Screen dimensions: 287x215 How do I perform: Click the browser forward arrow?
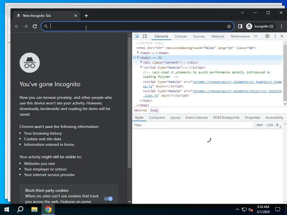[26, 26]
